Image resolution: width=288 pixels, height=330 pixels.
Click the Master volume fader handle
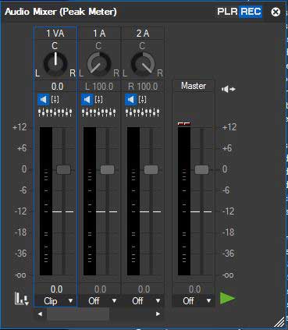pyautogui.click(x=201, y=169)
